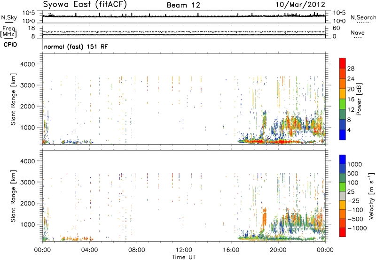This screenshot has width=376, height=260.
Task: Click the "Velocity [m s-1]" color bar title
Action: tap(371, 196)
